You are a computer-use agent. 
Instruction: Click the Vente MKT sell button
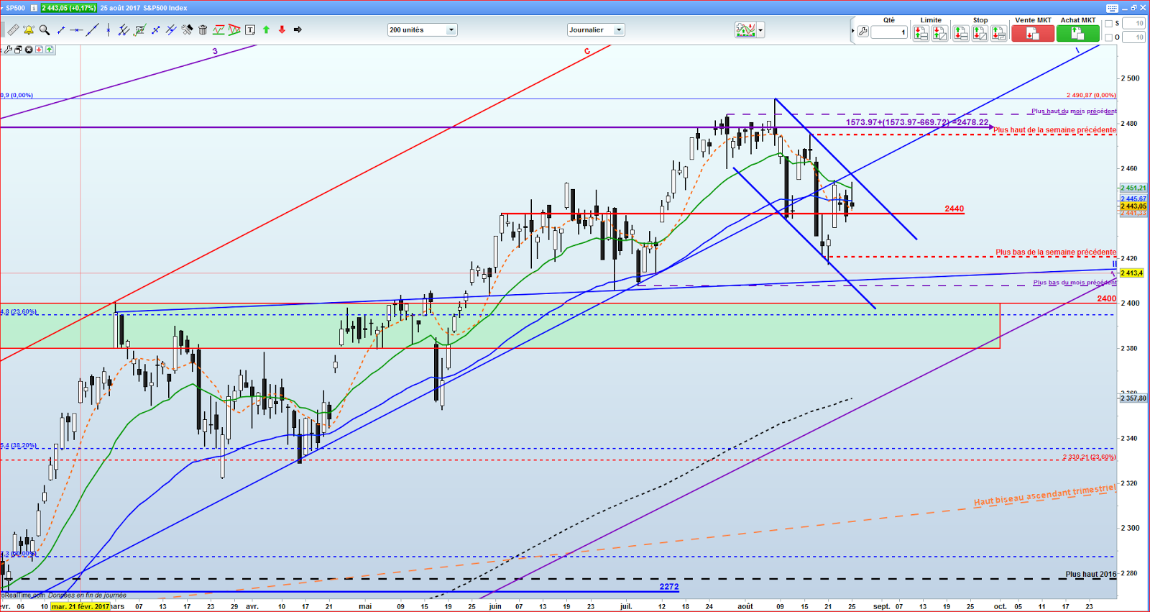tap(1033, 33)
